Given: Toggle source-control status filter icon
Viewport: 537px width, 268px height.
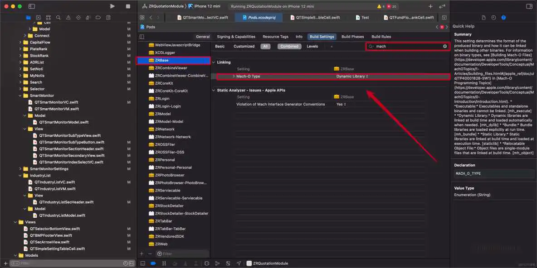Looking at the screenshot, I should [132, 263].
